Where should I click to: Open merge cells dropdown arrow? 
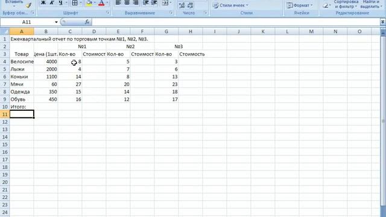[x=171, y=3]
